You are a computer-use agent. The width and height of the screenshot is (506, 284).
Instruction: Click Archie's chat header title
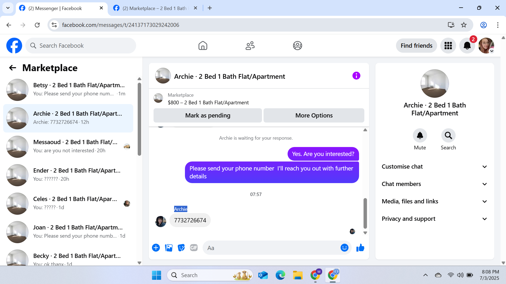click(229, 76)
